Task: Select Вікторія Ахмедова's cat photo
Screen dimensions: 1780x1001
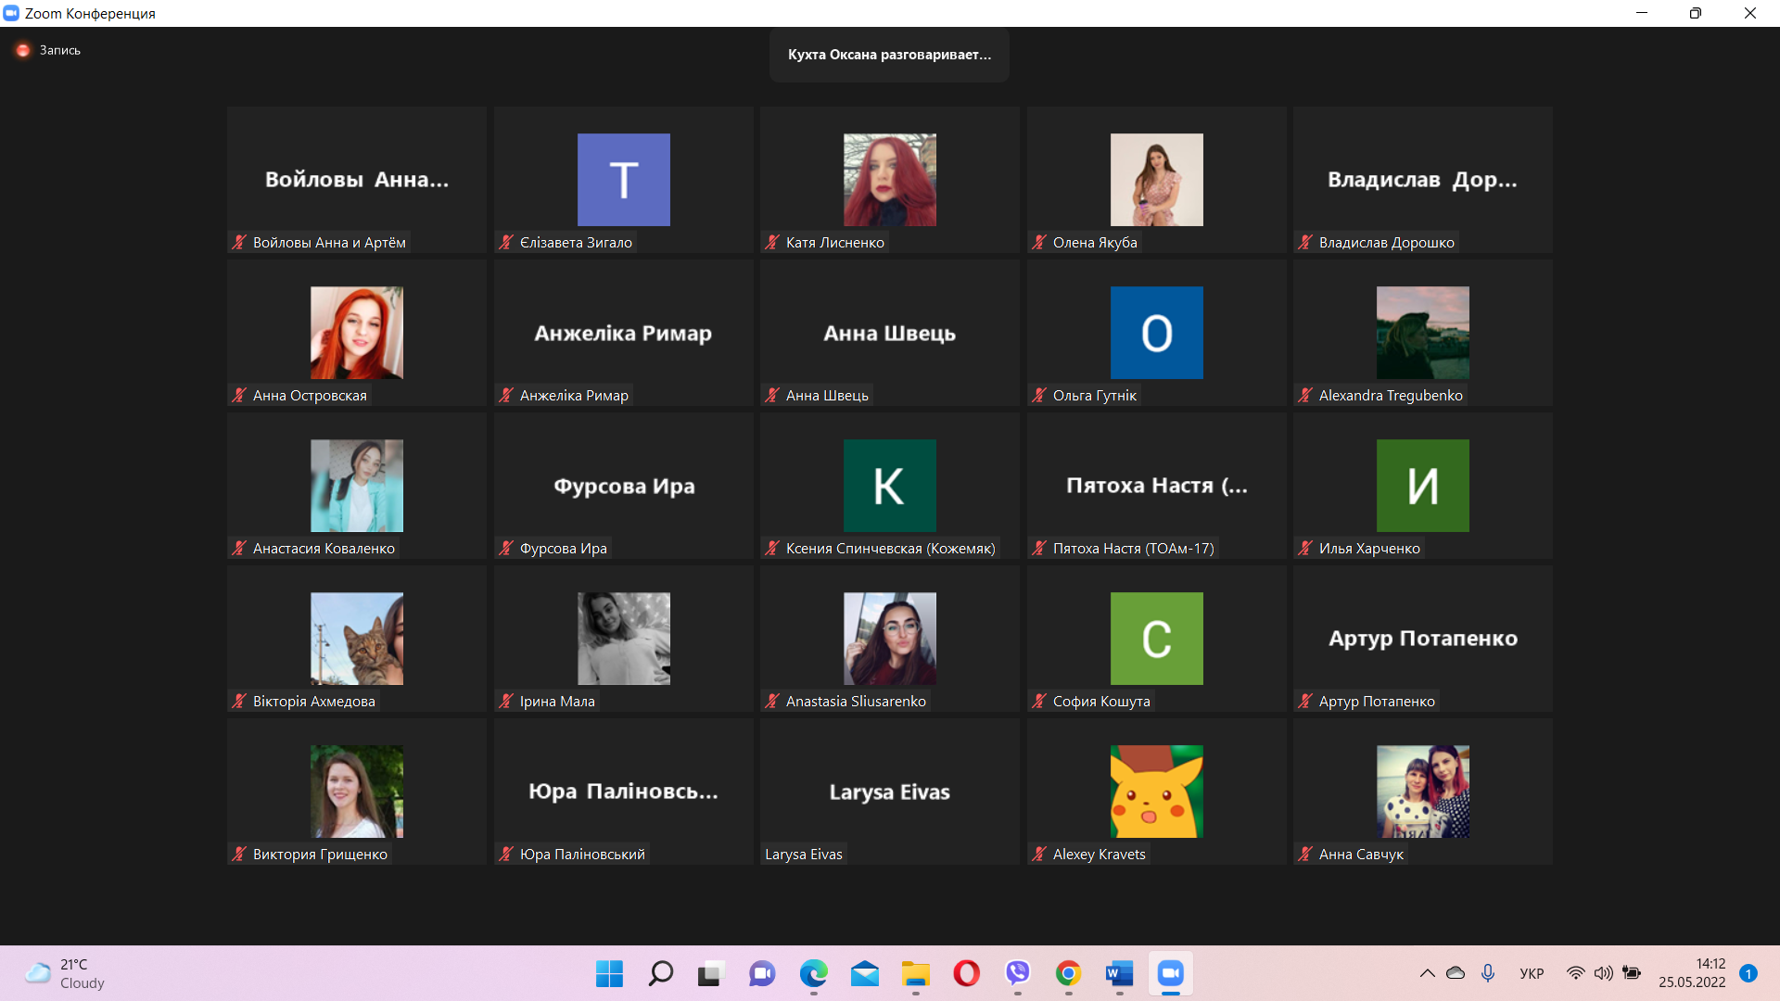Action: coord(356,639)
